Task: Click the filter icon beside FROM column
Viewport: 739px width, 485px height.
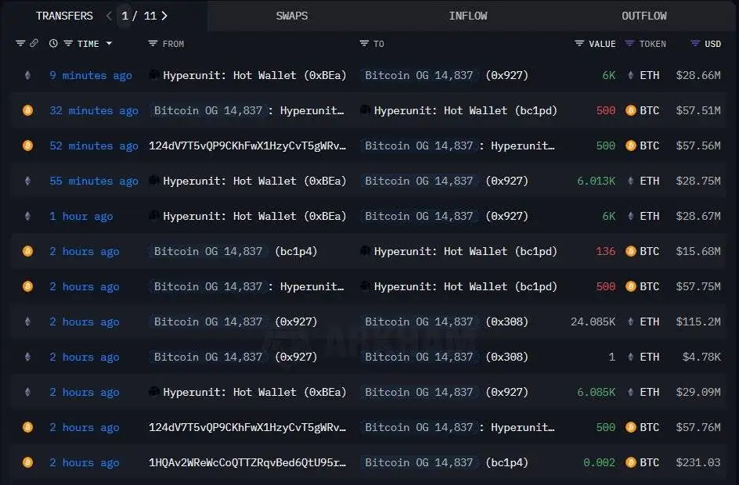Action: coord(153,43)
